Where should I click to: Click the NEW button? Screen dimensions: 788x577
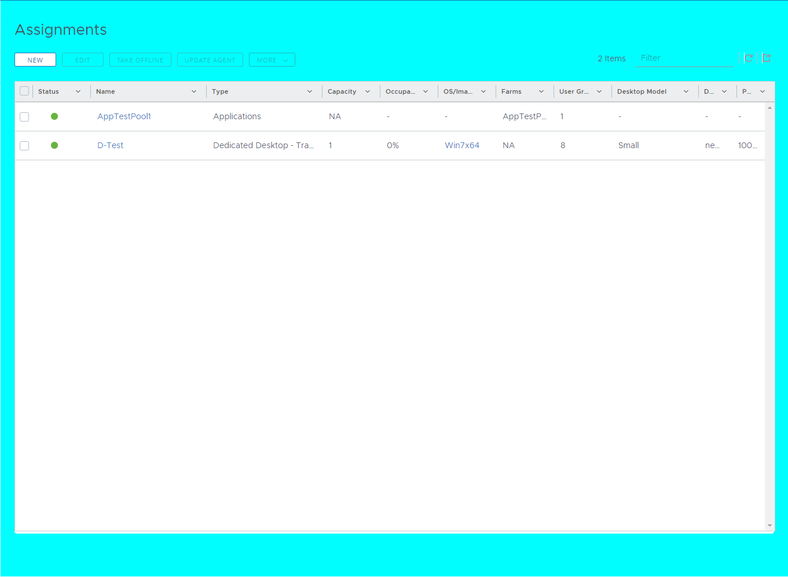[x=35, y=60]
